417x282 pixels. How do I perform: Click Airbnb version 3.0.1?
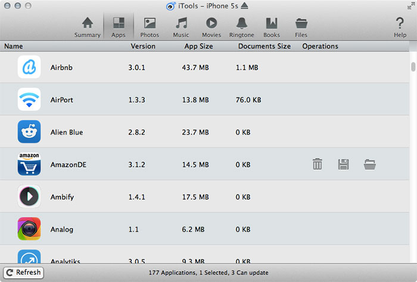coord(136,67)
